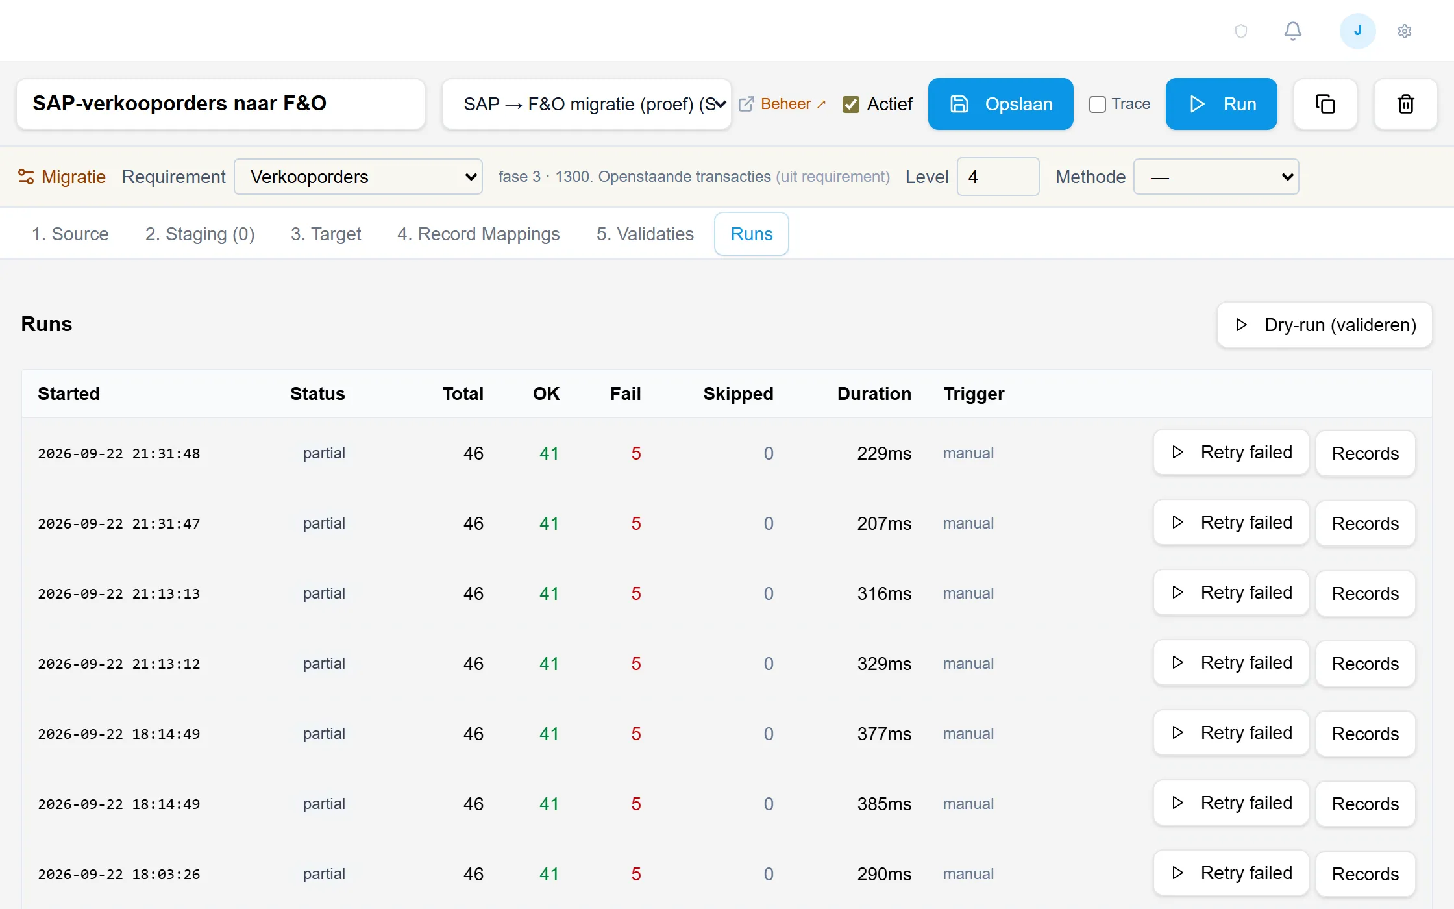Open the notifications bell
This screenshot has height=909, width=1454.
(1292, 31)
